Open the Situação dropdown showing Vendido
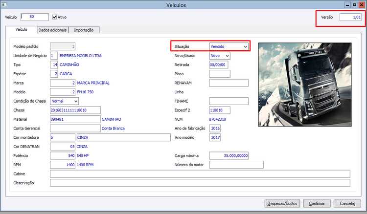Screen dimensions: 367x214 [229, 46]
